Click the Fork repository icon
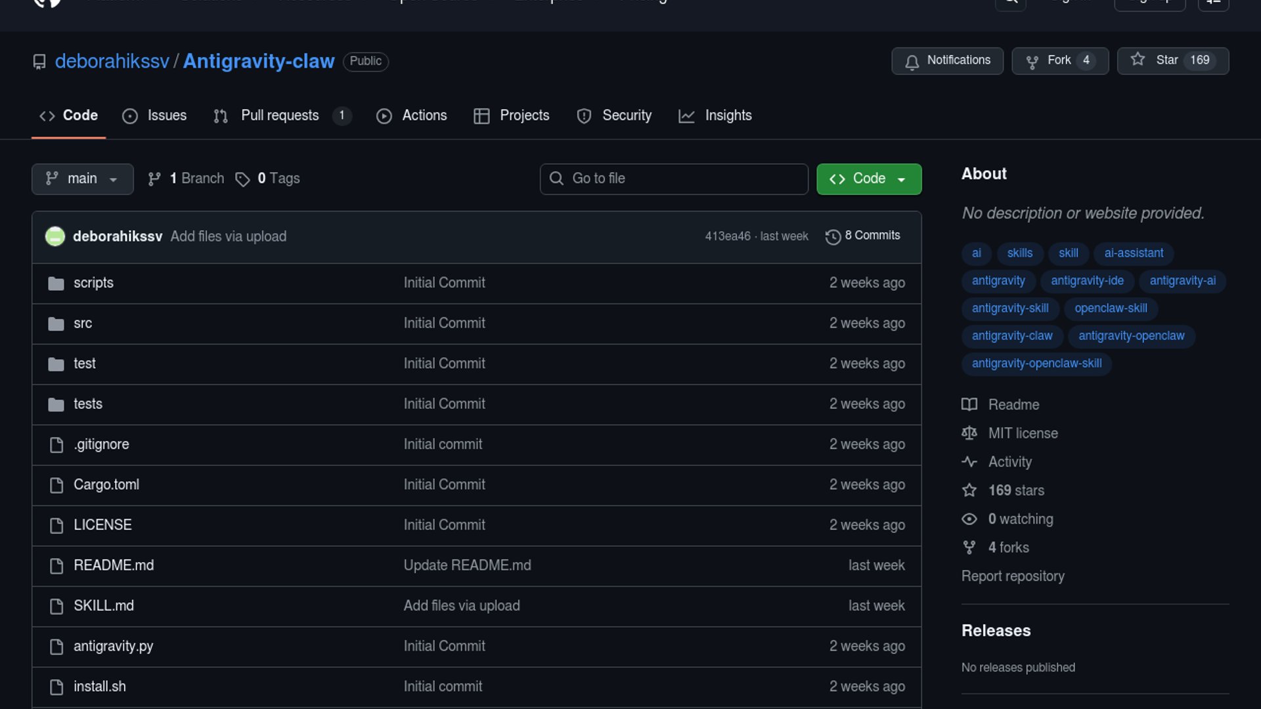The width and height of the screenshot is (1261, 709). point(1032,61)
